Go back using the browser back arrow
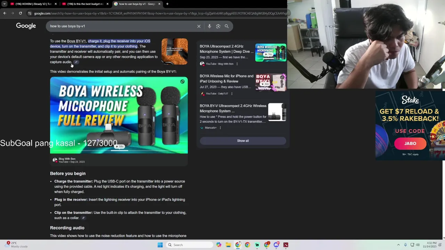Image resolution: width=445 pixels, height=250 pixels. pos(5,13)
